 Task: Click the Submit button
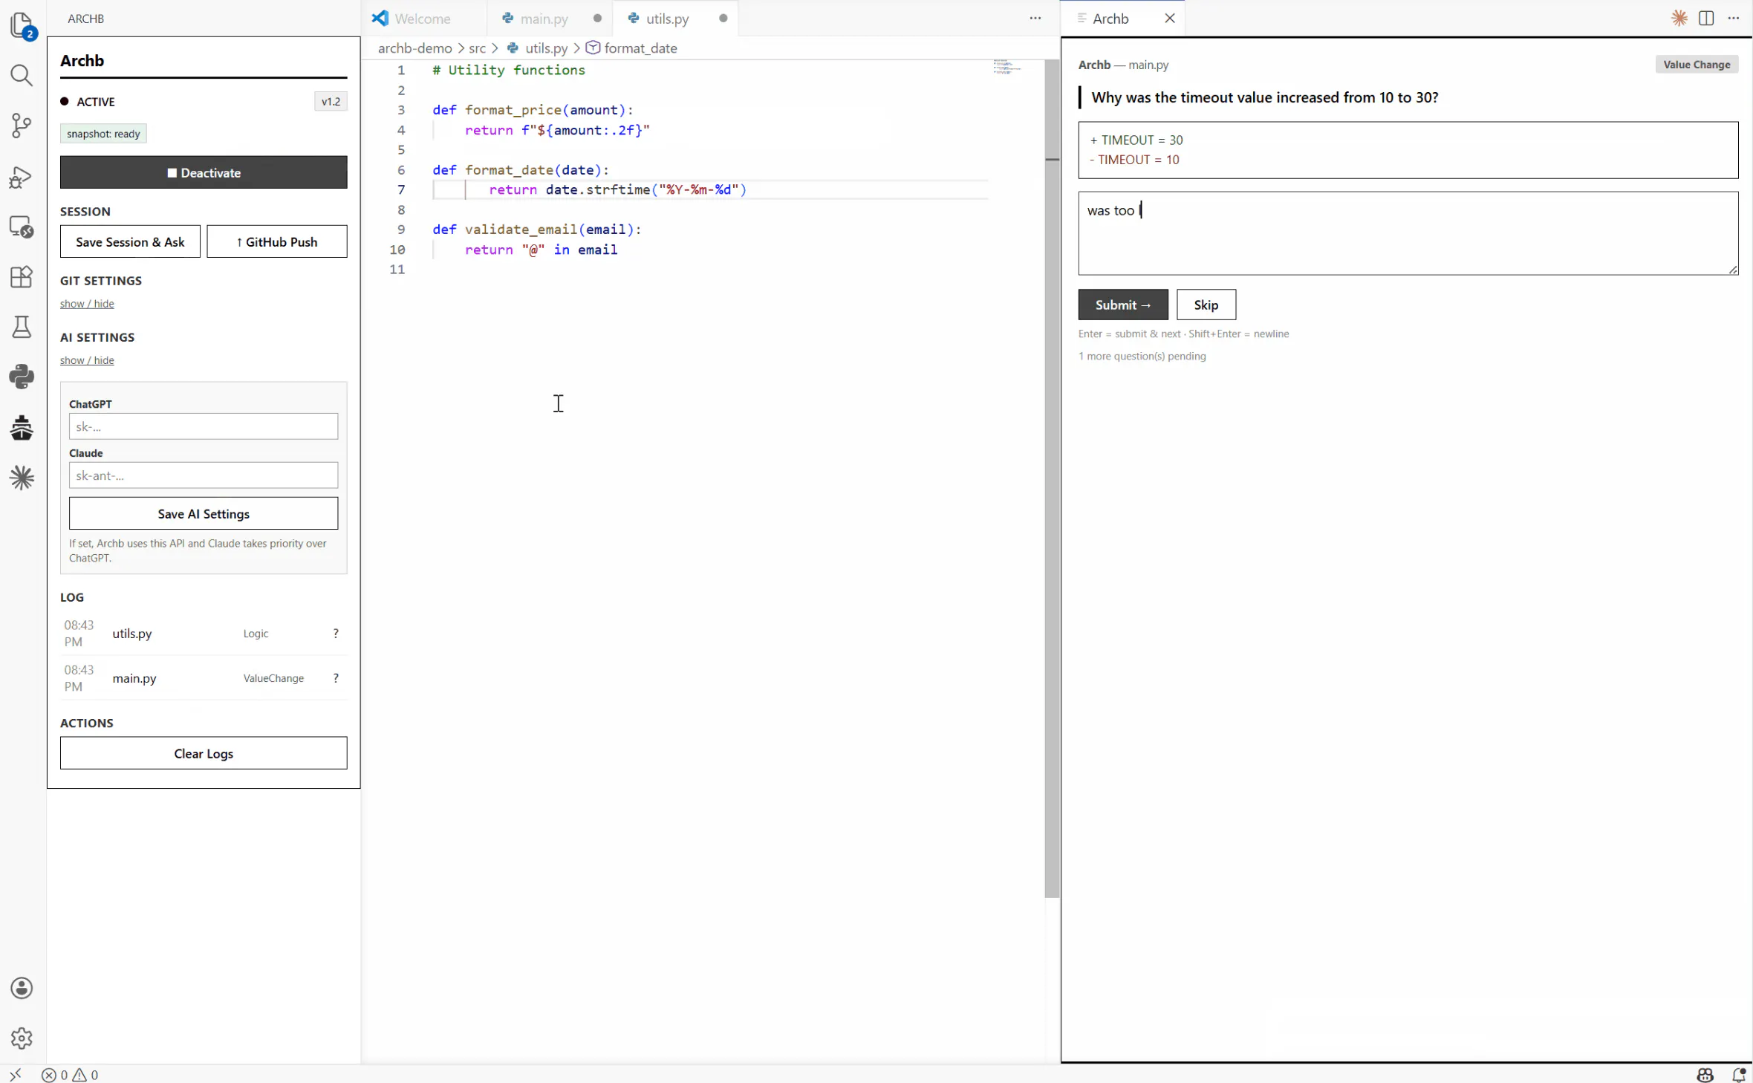coord(1123,305)
